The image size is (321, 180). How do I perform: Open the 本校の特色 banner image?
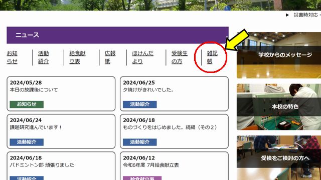coord(279,106)
